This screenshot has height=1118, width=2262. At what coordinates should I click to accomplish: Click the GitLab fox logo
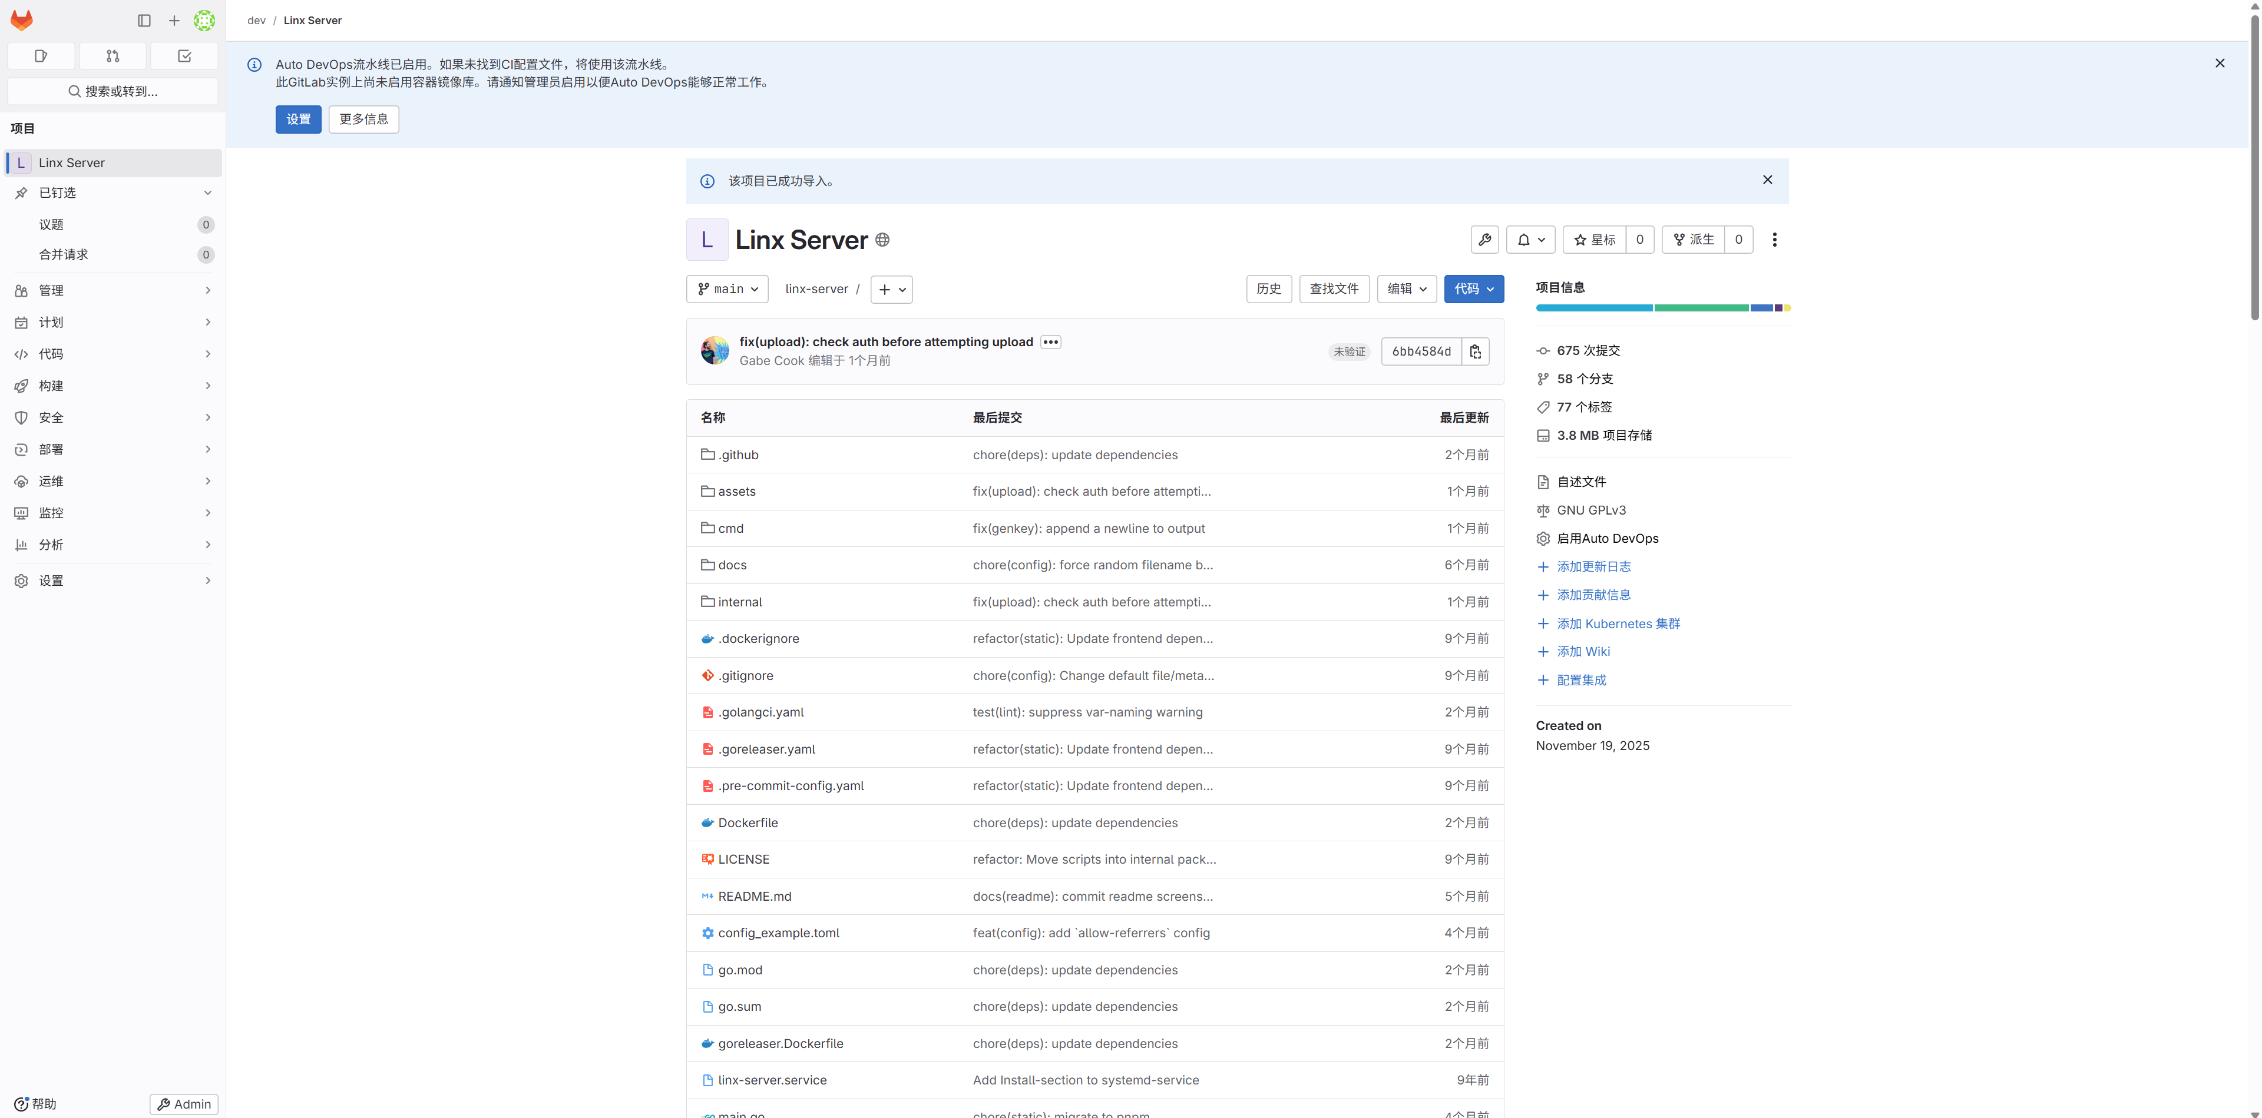(22, 20)
